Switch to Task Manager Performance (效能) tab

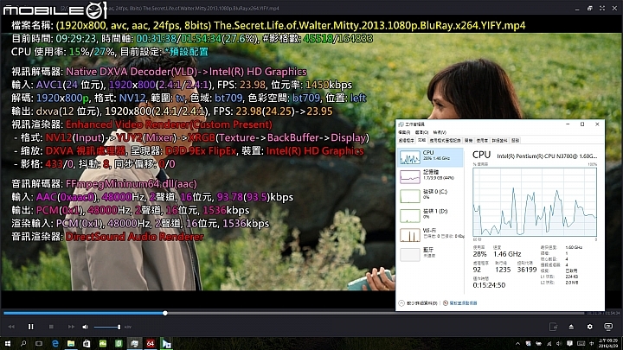pos(422,141)
